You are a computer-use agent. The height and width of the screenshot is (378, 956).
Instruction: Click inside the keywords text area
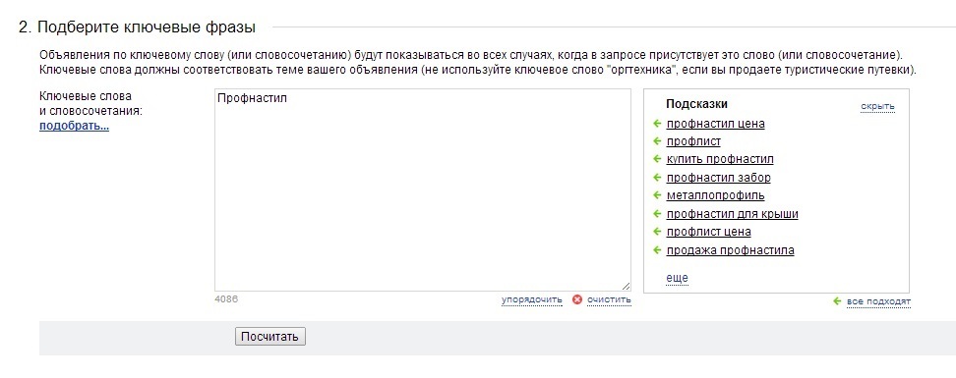pos(423,189)
